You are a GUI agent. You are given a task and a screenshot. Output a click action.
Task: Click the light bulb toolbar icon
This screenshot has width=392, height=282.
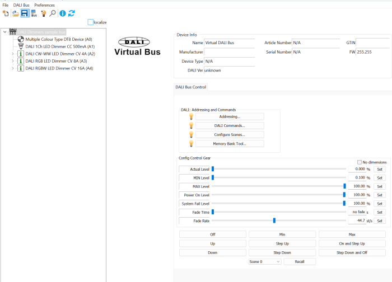44,13
